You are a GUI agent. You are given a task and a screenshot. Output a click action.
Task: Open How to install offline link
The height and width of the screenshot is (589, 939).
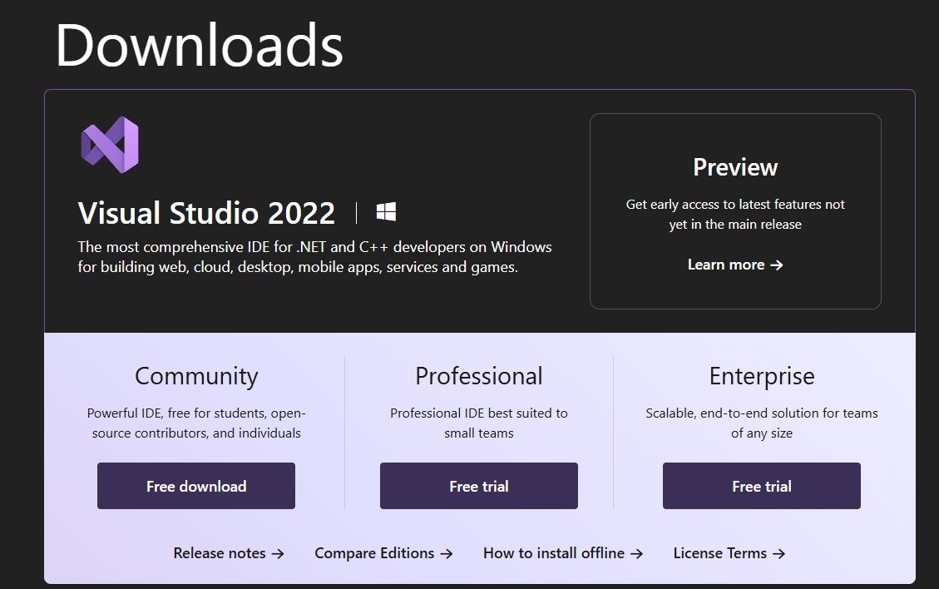click(x=563, y=553)
